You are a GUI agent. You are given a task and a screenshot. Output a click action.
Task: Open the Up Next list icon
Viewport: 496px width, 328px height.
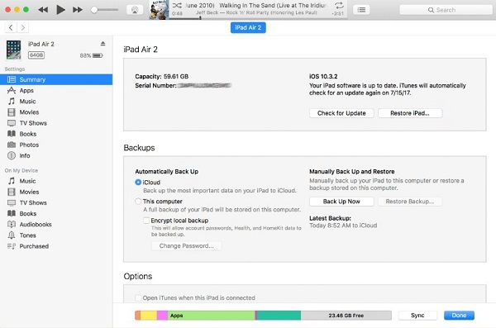(x=361, y=10)
